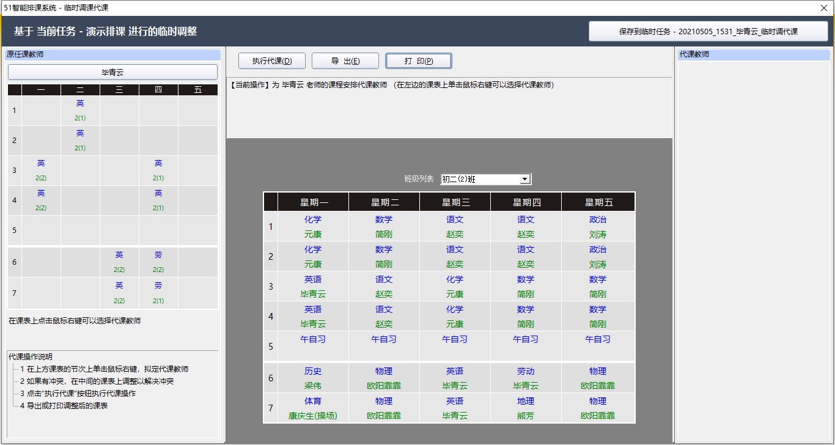Click Thursday period 7 地理 熊芳 cell
The image size is (835, 445).
point(526,408)
